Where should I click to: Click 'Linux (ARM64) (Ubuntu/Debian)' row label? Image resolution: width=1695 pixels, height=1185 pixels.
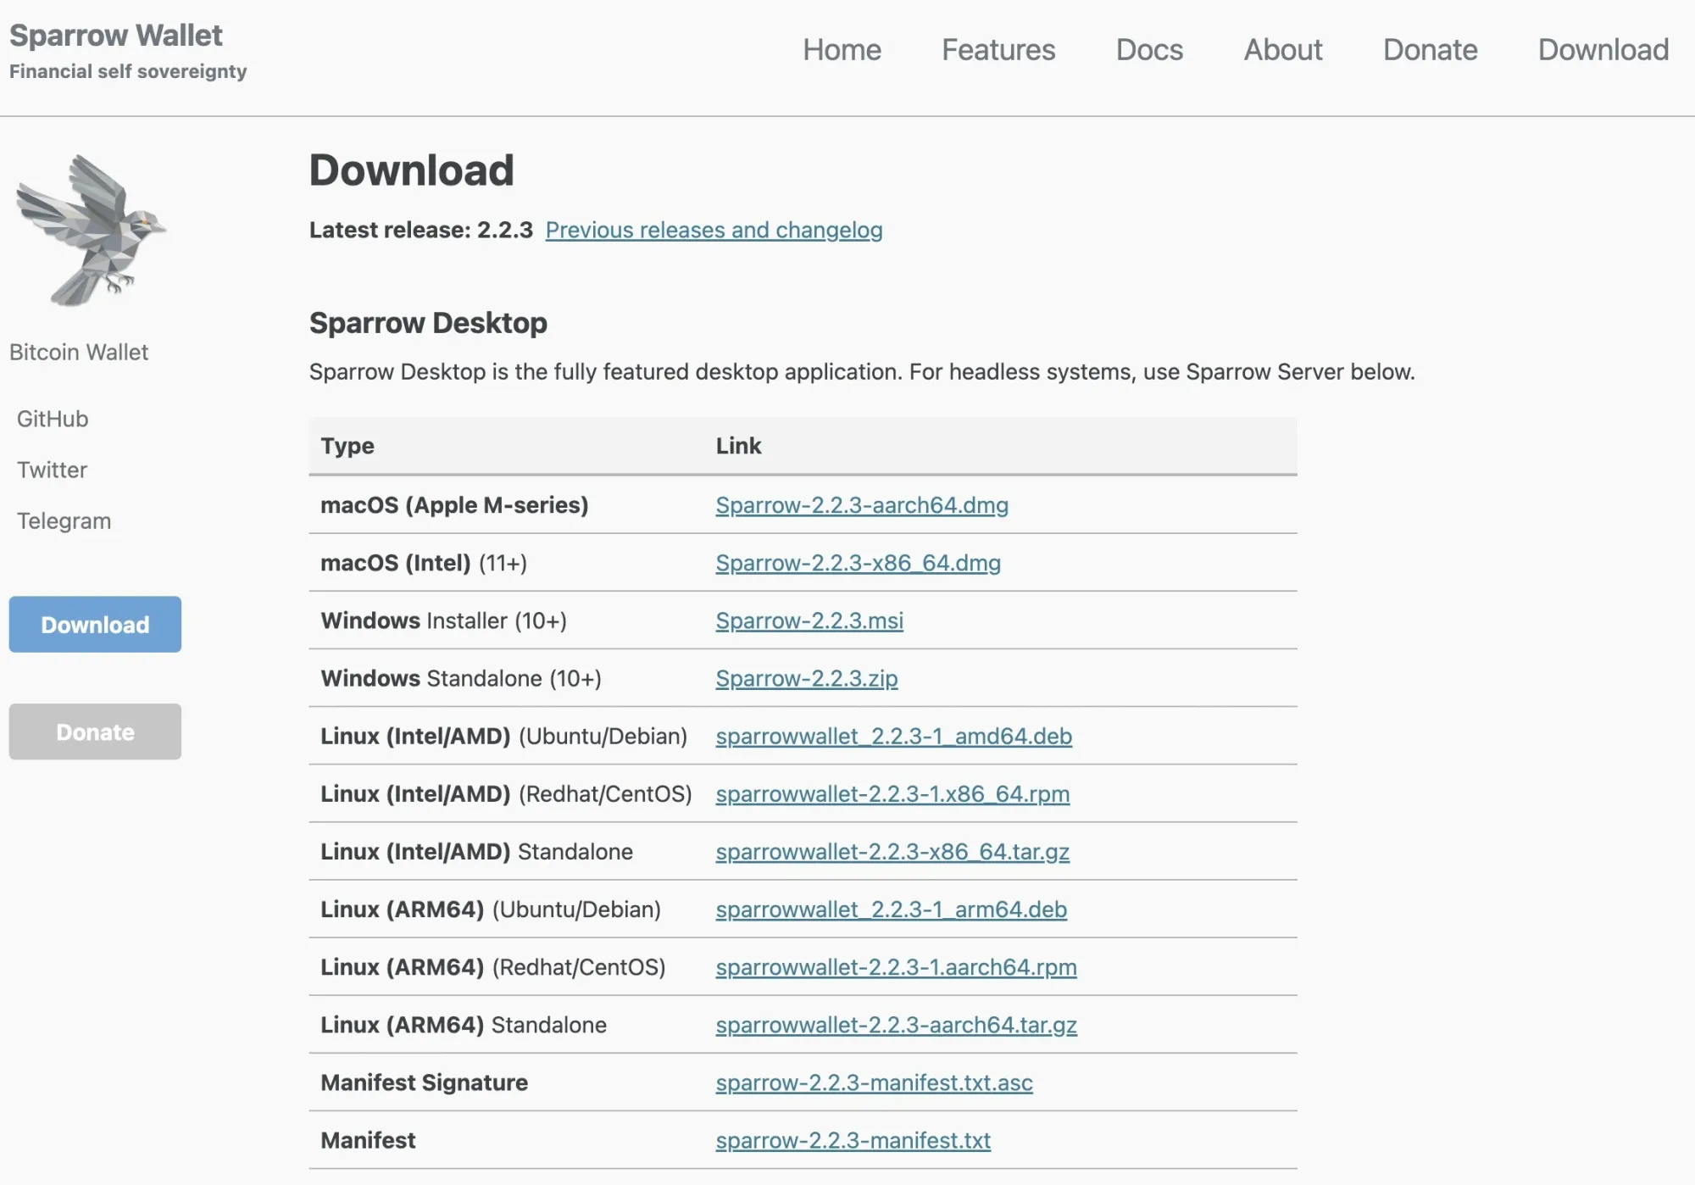click(491, 909)
